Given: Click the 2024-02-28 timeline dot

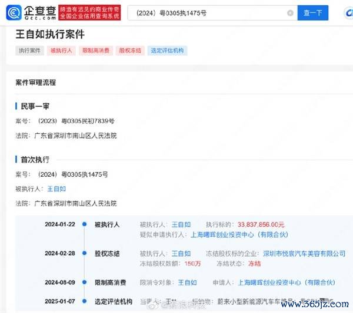Looking at the screenshot, I should pyautogui.click(x=84, y=253).
